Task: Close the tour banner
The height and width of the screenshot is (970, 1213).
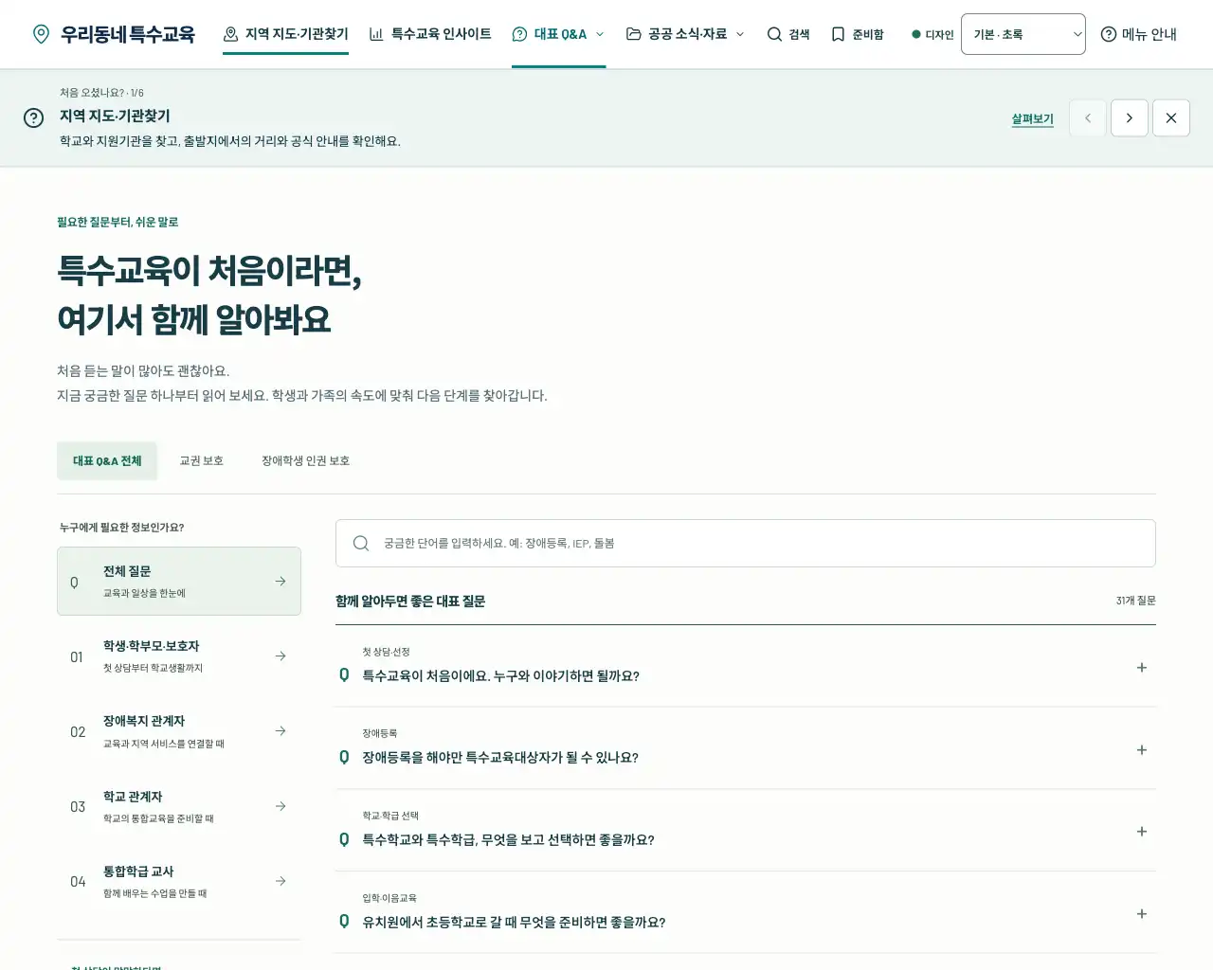Action: coord(1171,118)
